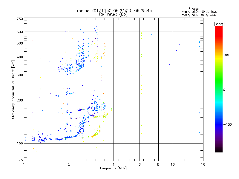Click the 'mean, sd,X: 86.7, 23.6' line
The image size is (239, 179).
pos(199,15)
